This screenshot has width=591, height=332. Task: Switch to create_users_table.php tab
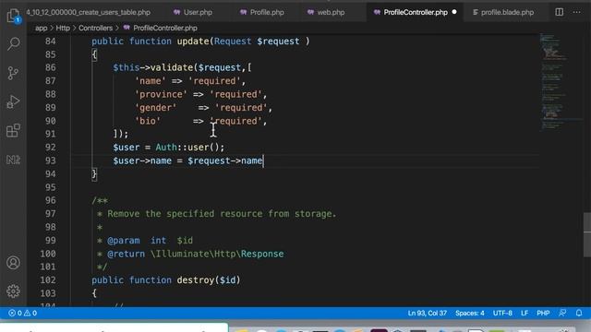pyautogui.click(x=89, y=12)
